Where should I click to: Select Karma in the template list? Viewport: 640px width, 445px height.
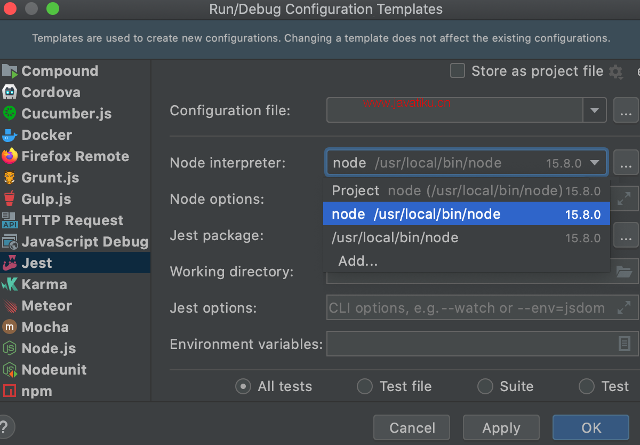75,284
